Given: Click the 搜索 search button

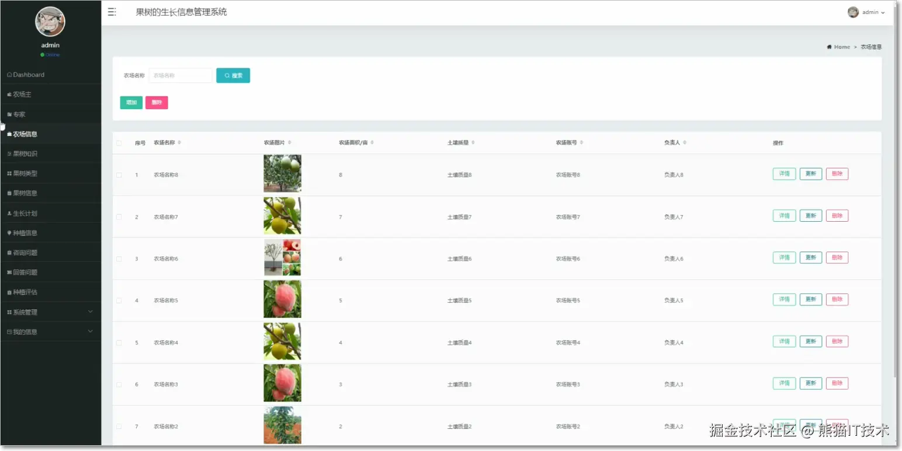Looking at the screenshot, I should tap(233, 75).
